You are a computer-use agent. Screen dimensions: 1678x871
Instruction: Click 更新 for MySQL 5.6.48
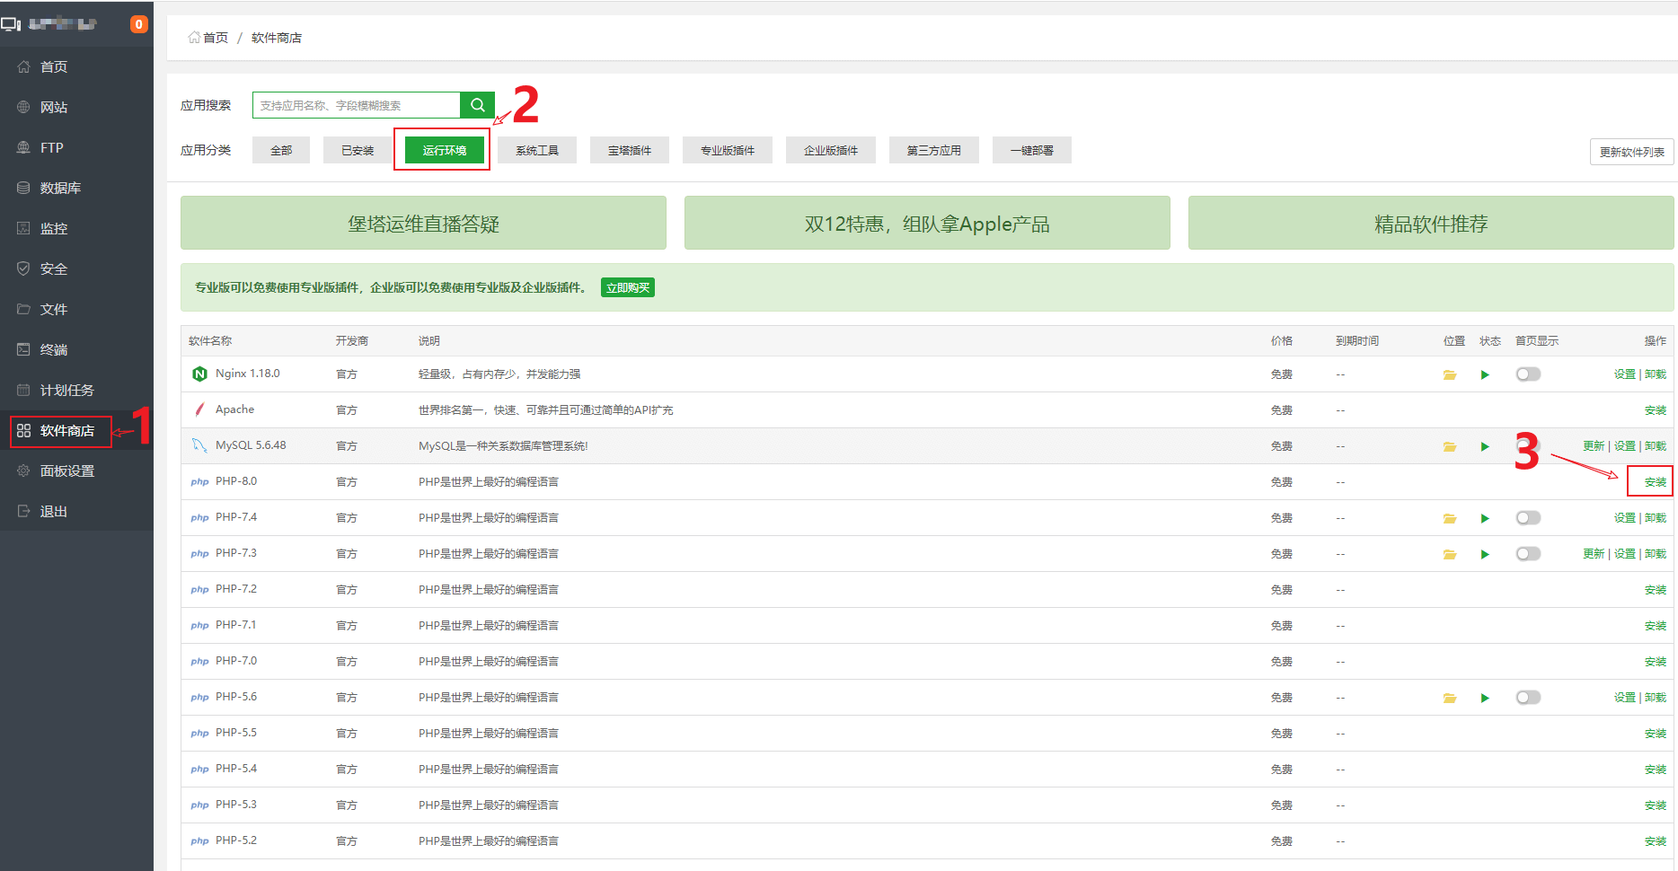(1594, 446)
